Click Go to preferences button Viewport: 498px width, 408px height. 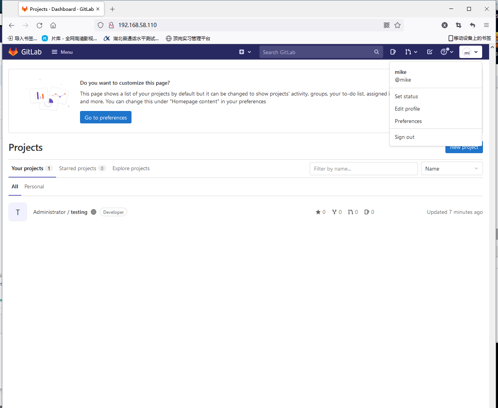point(106,117)
